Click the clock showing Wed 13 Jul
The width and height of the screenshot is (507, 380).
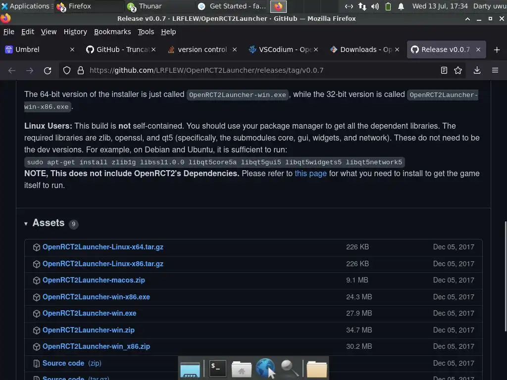coord(440,6)
